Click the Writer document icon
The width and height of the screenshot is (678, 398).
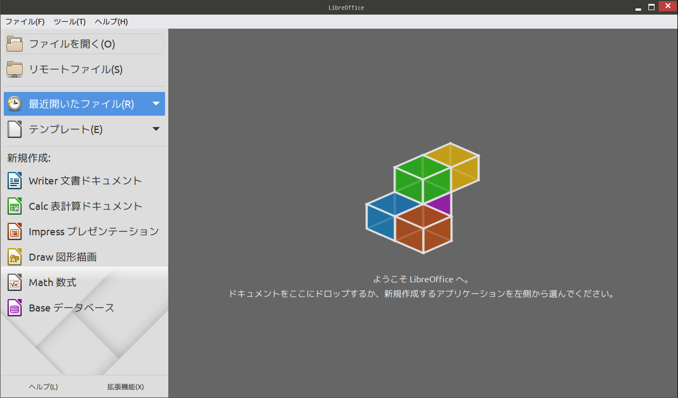[x=15, y=181]
